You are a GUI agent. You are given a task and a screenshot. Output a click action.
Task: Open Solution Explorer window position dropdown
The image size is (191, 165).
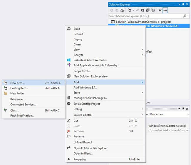179,4
